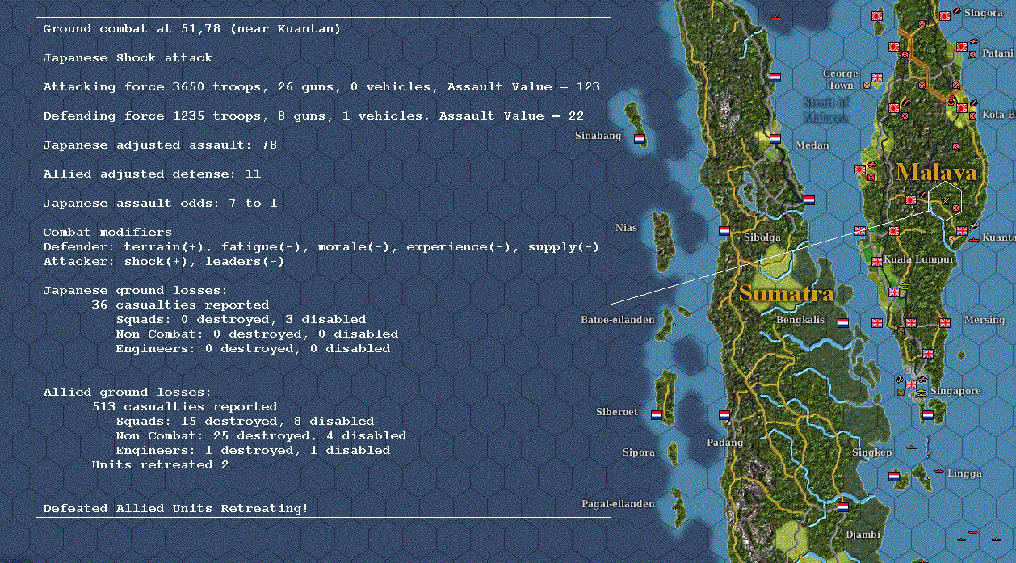This screenshot has width=1016, height=563.
Task: Select the British flag base near Mersing
Action: tap(945, 322)
